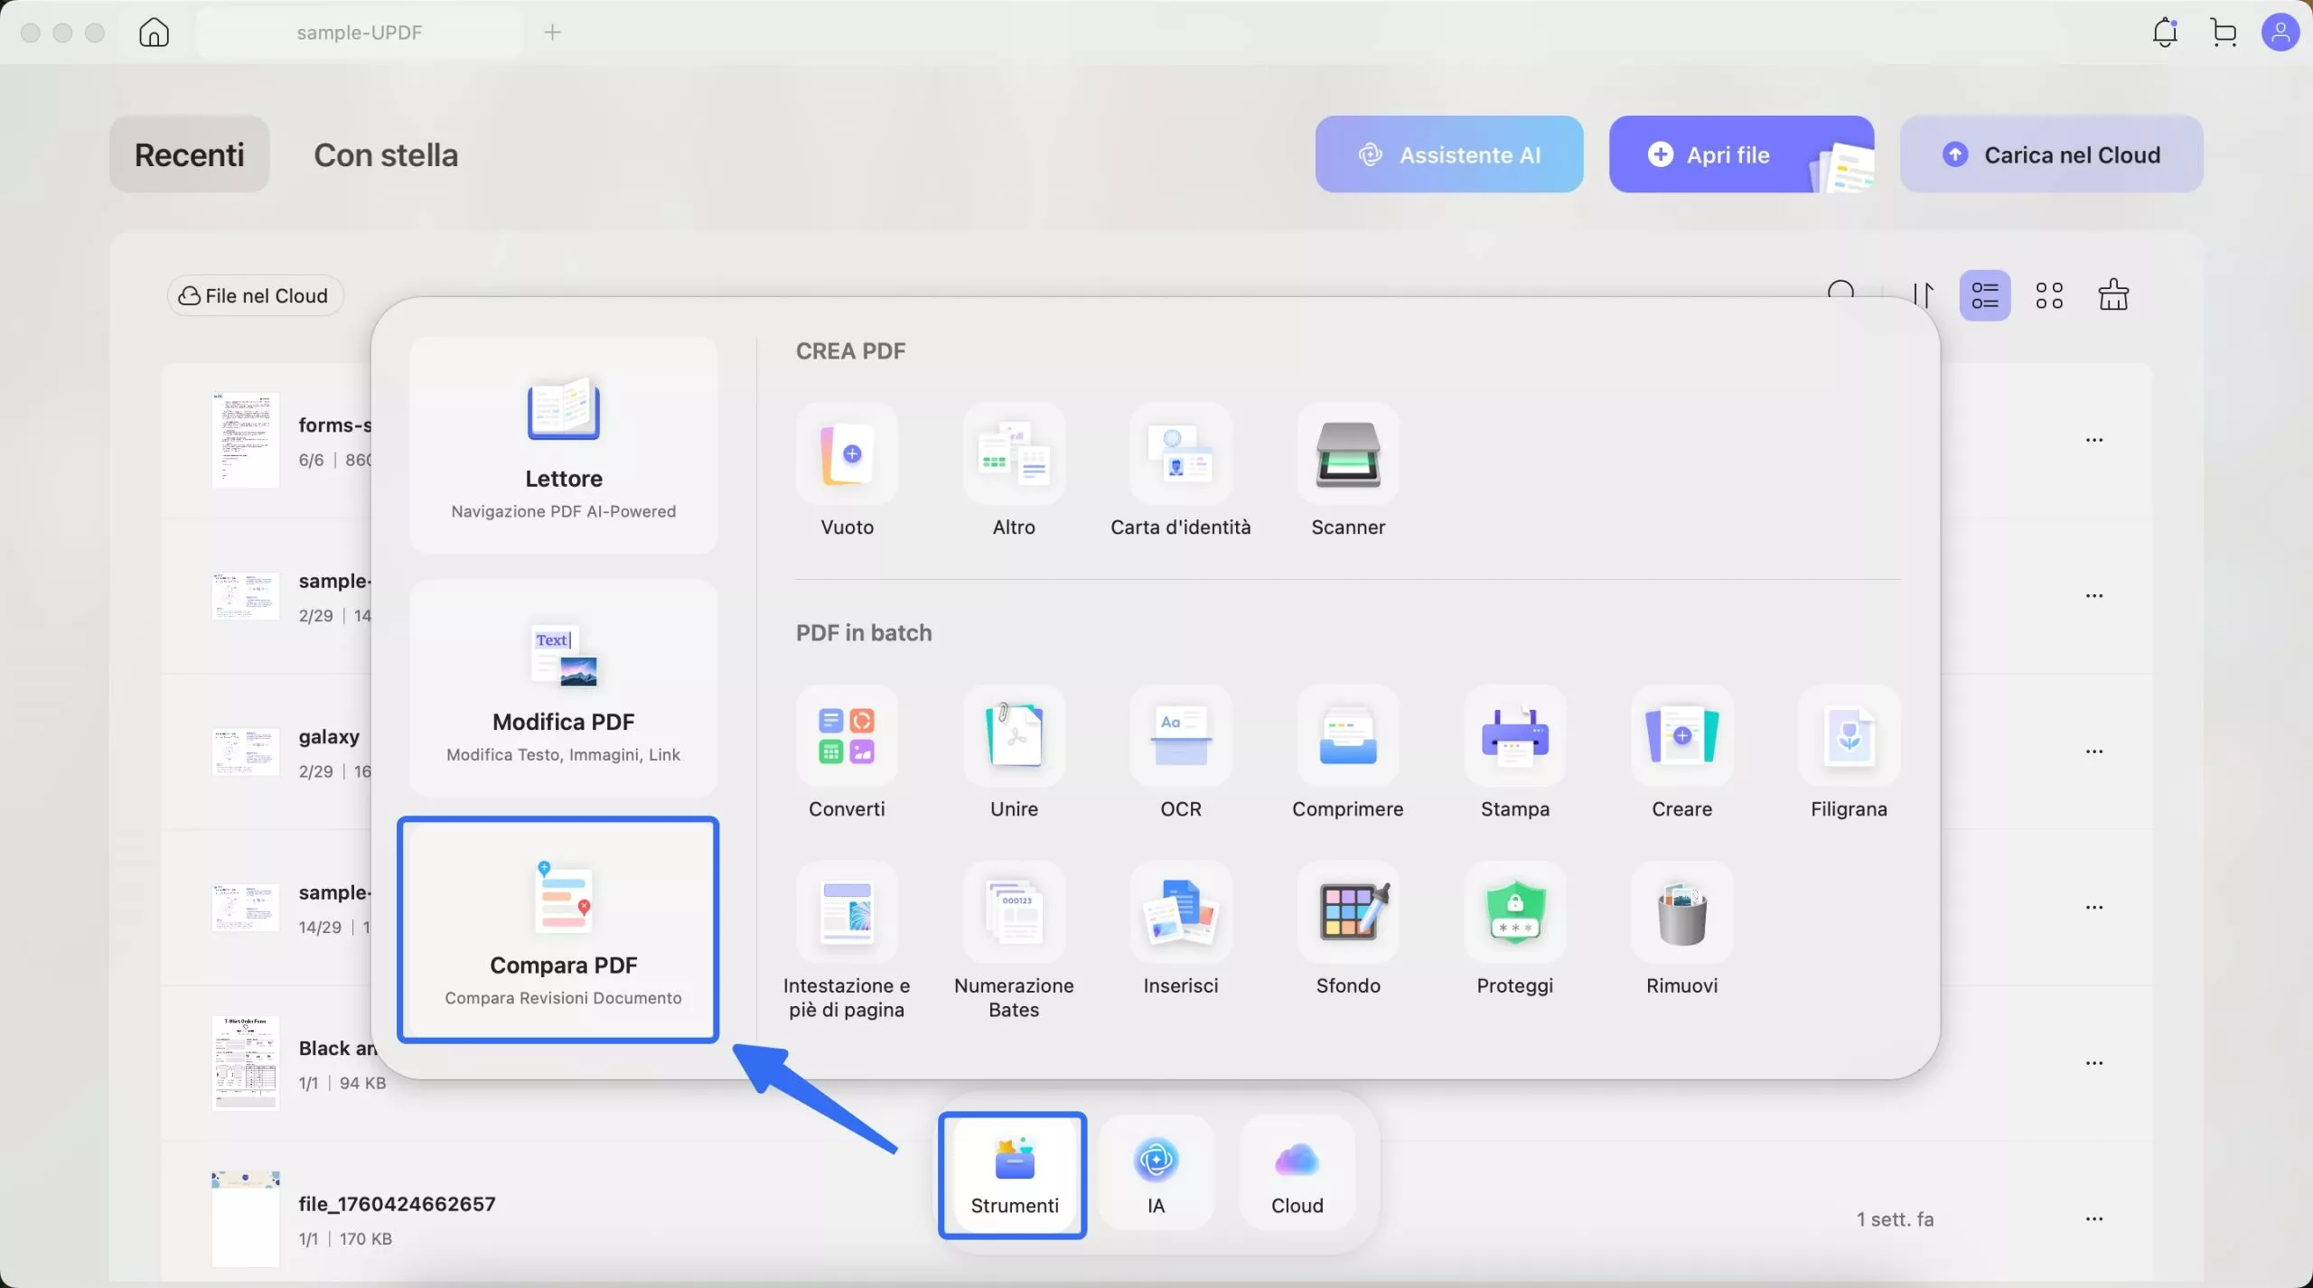Viewport: 2313px width, 1288px height.
Task: Select the Strumenti tab in bottom bar
Action: point(1013,1174)
